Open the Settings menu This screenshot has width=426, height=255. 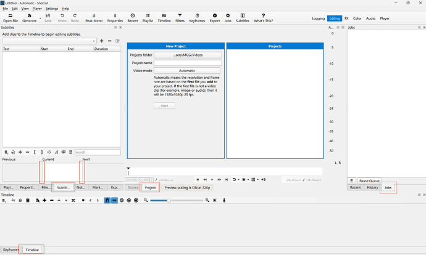(52, 9)
